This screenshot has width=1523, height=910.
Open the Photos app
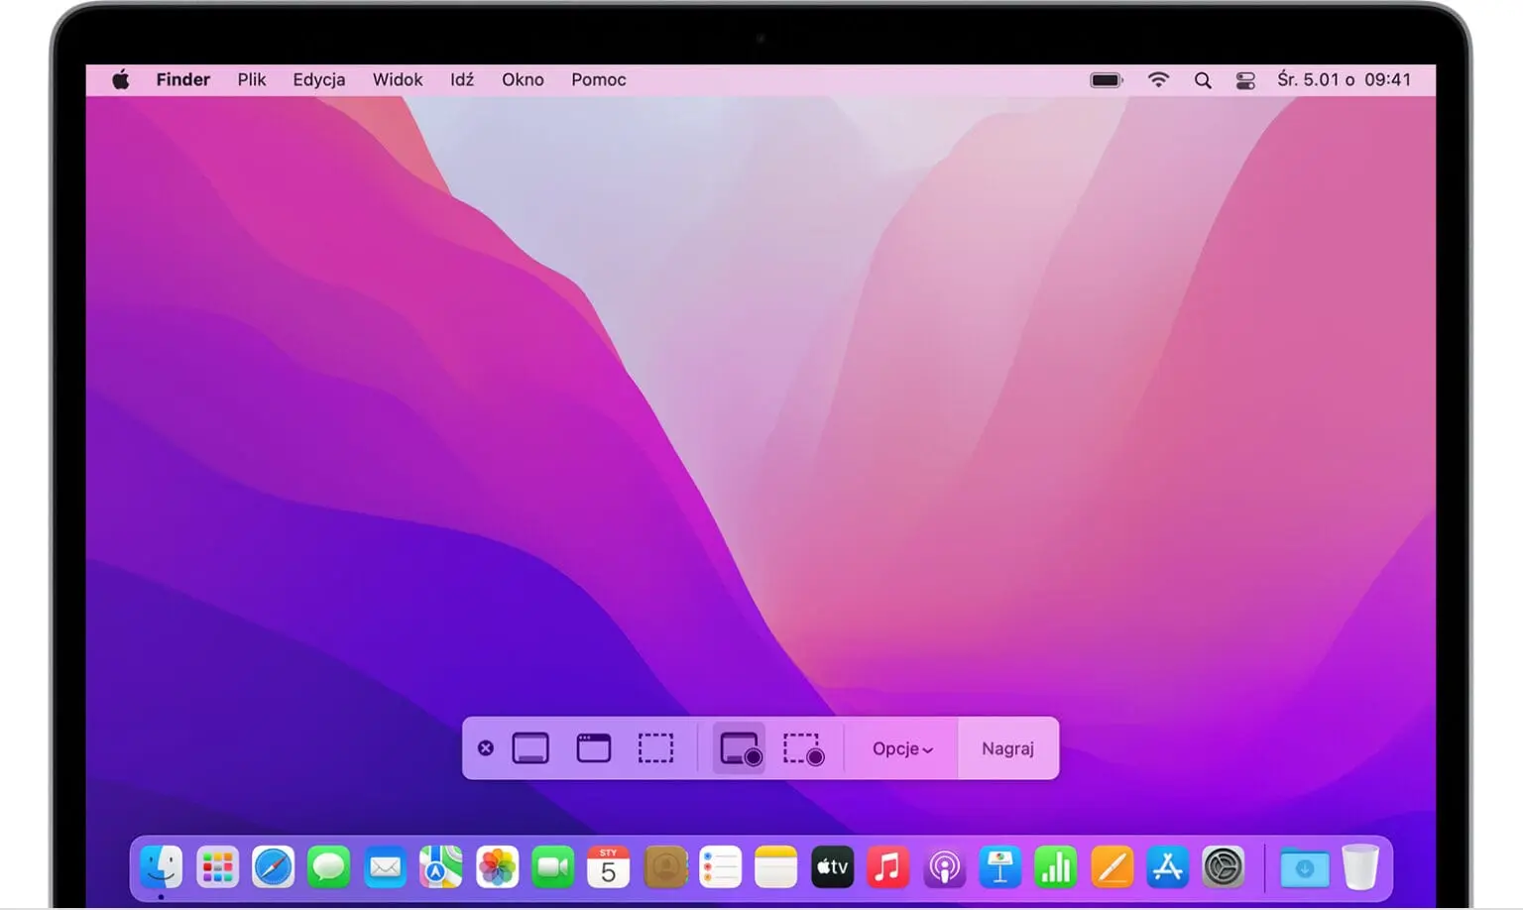pyautogui.click(x=497, y=866)
